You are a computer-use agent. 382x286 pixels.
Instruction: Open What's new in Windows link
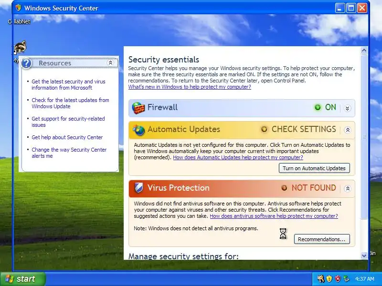click(x=190, y=87)
